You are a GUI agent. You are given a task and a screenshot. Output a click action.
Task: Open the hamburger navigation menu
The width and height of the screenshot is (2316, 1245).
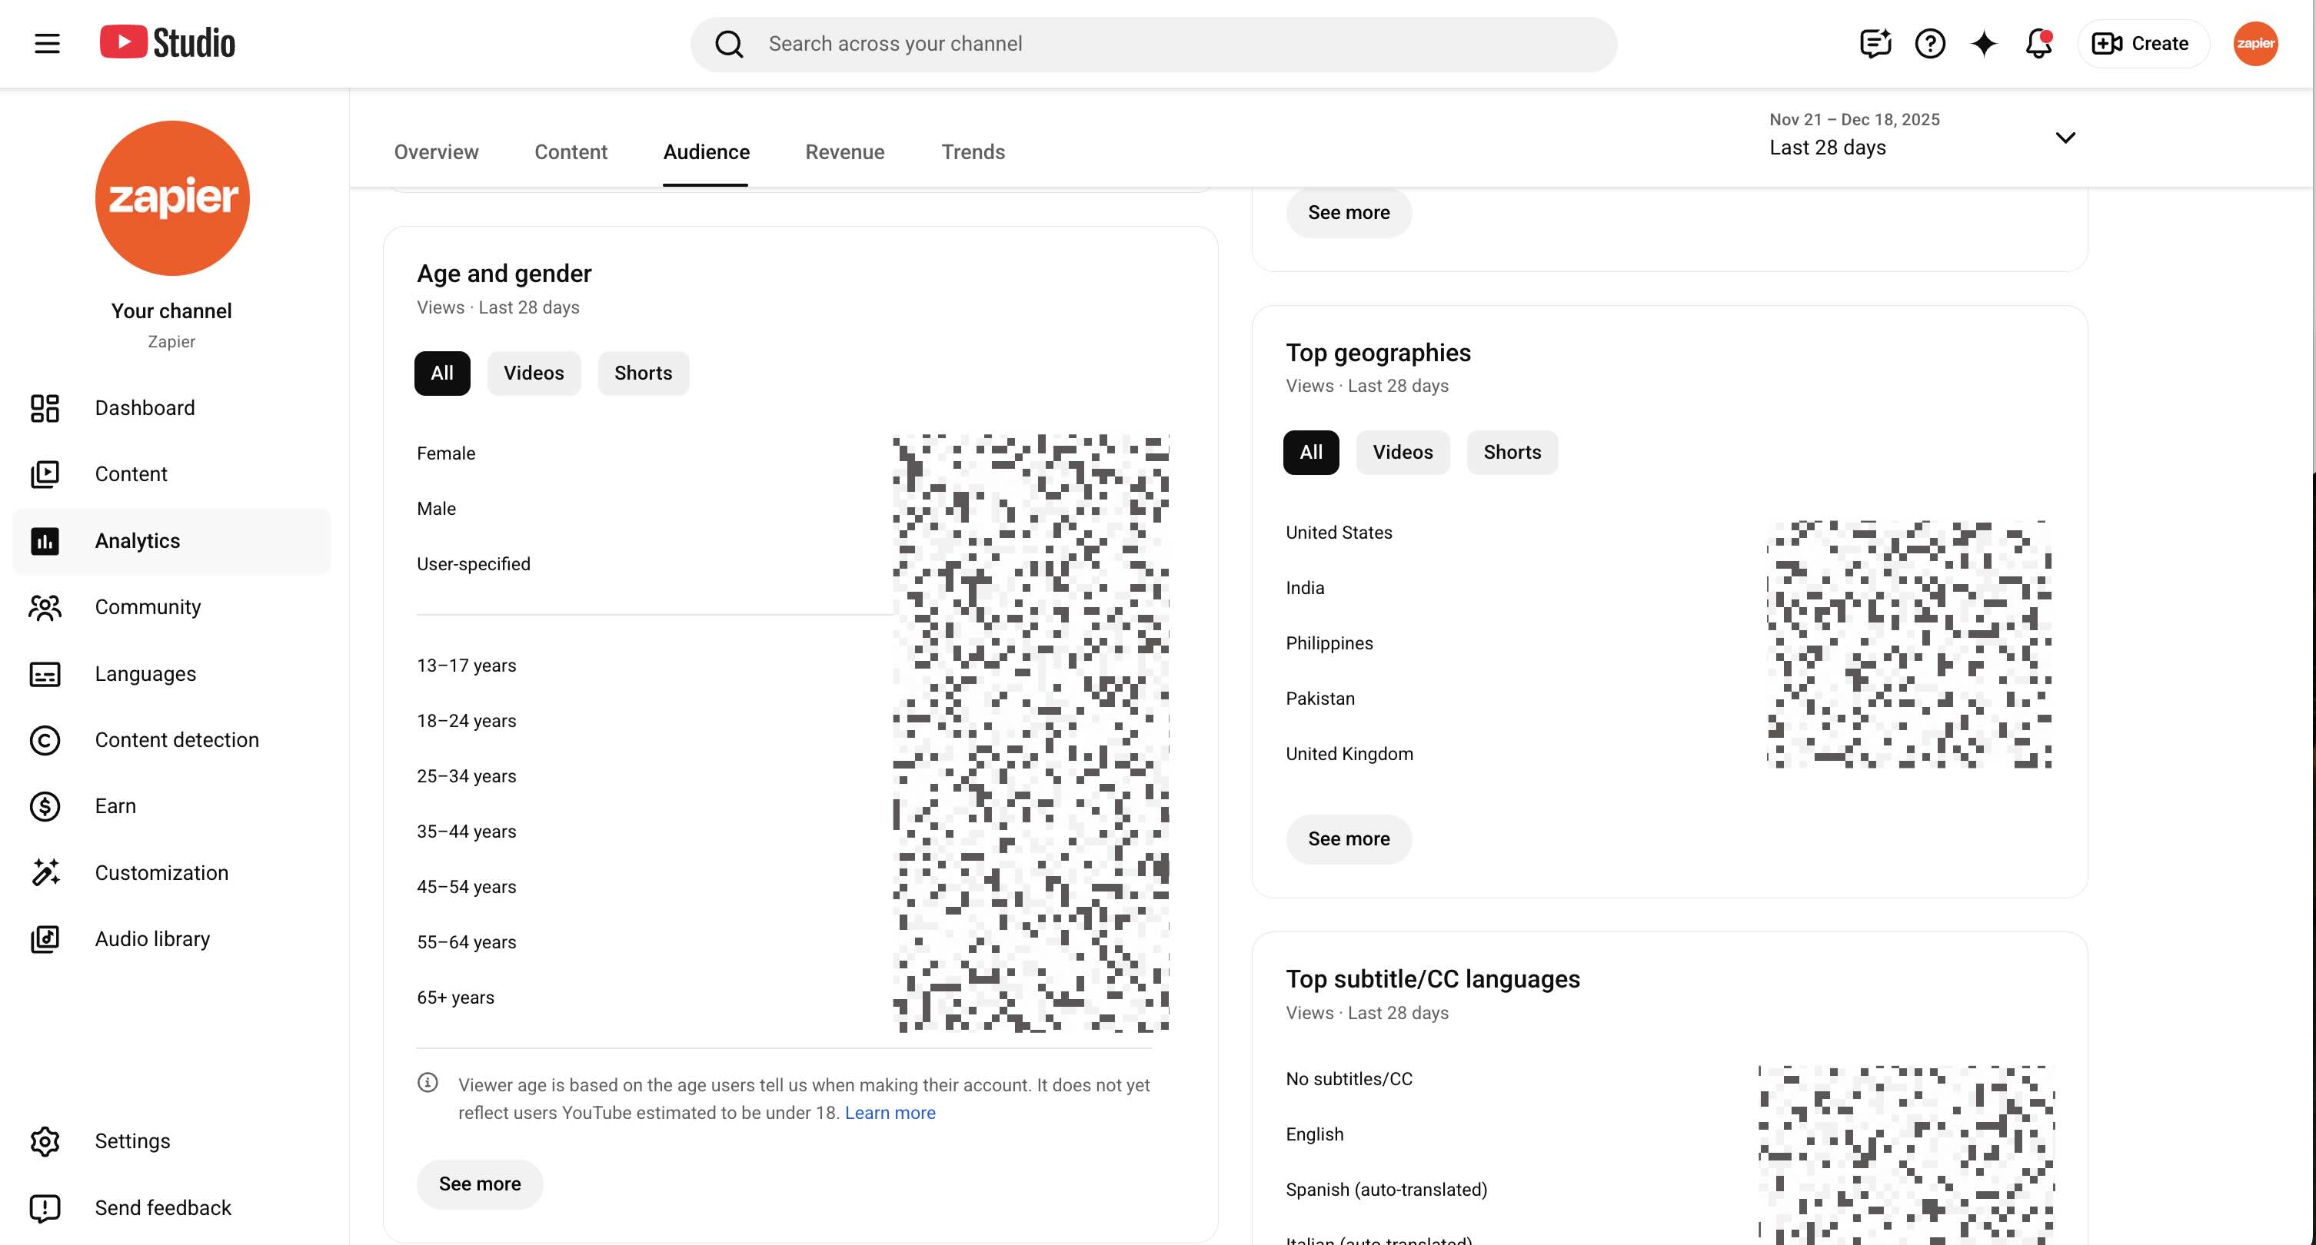pos(47,42)
